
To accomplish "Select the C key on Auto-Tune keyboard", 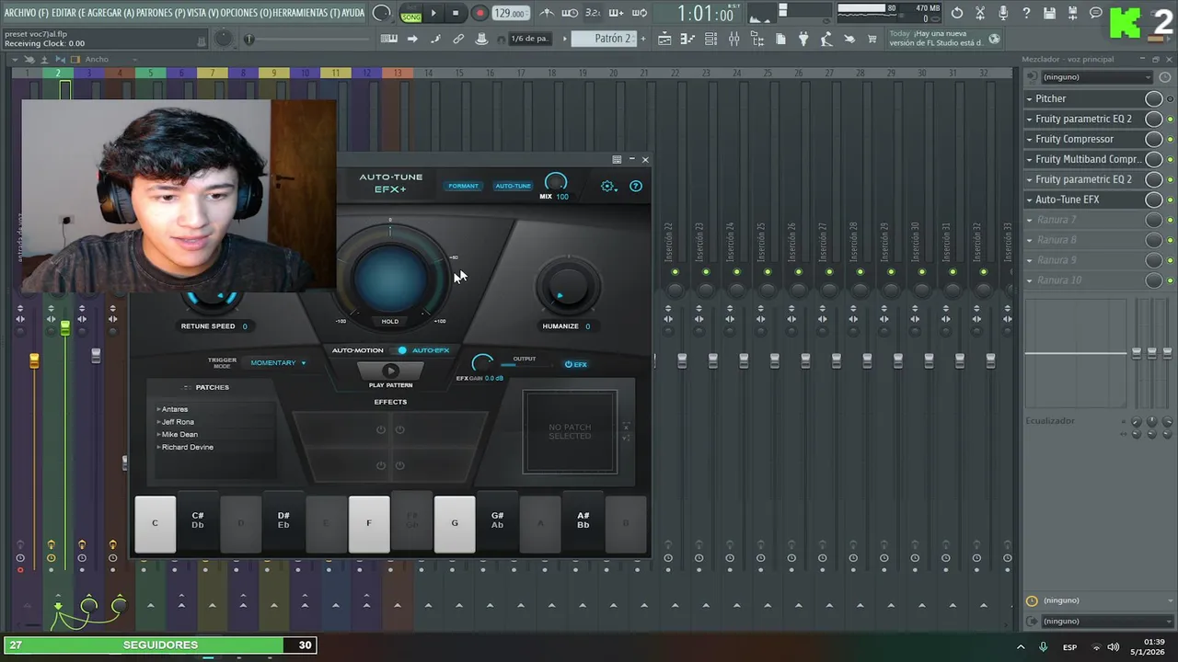I will (155, 524).
